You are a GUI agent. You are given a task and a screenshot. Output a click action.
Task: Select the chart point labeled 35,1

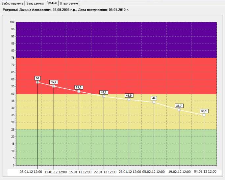point(204,115)
